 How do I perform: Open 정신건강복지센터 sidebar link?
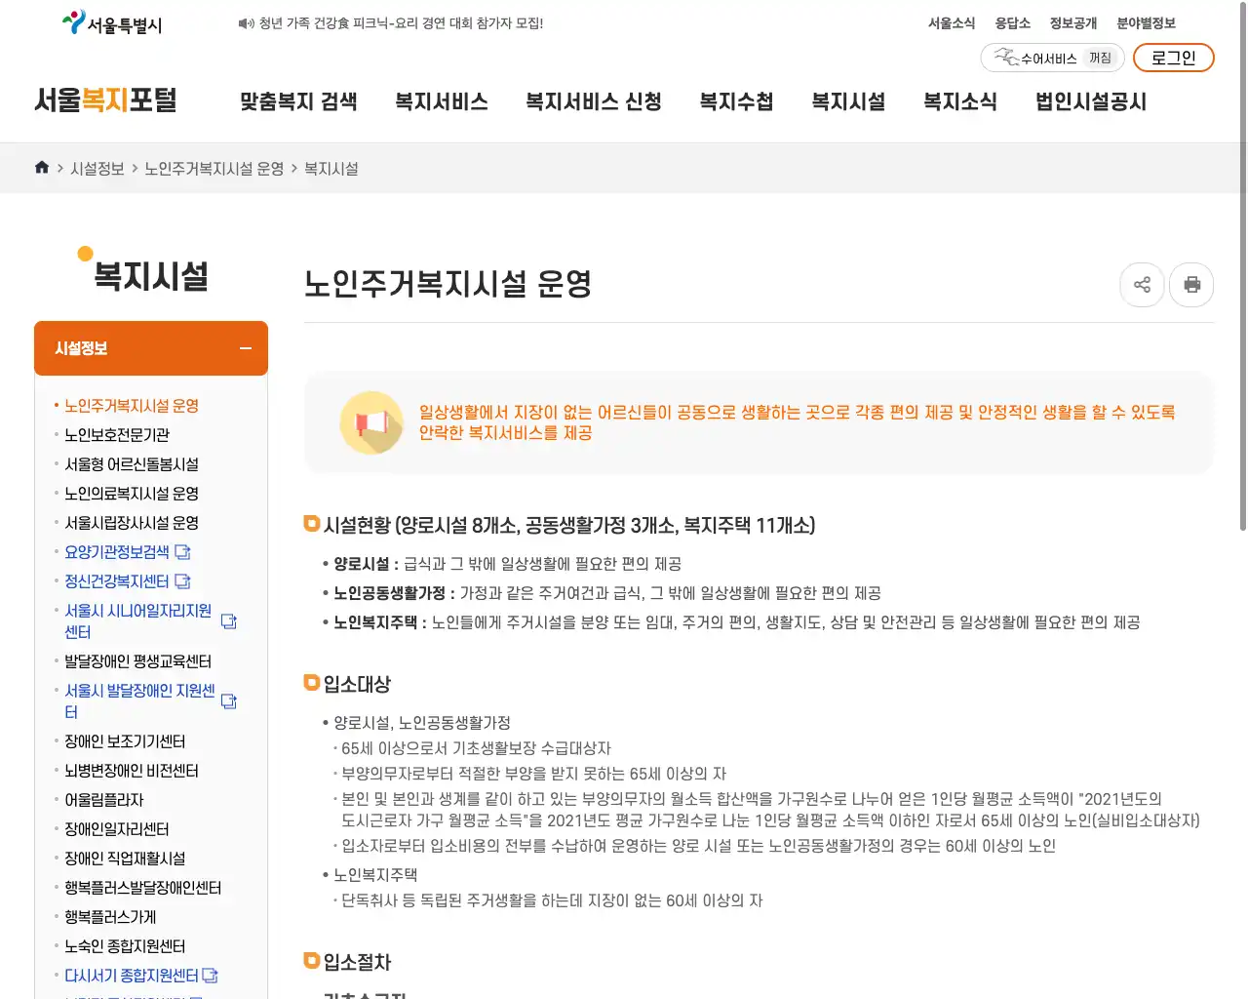click(x=117, y=581)
